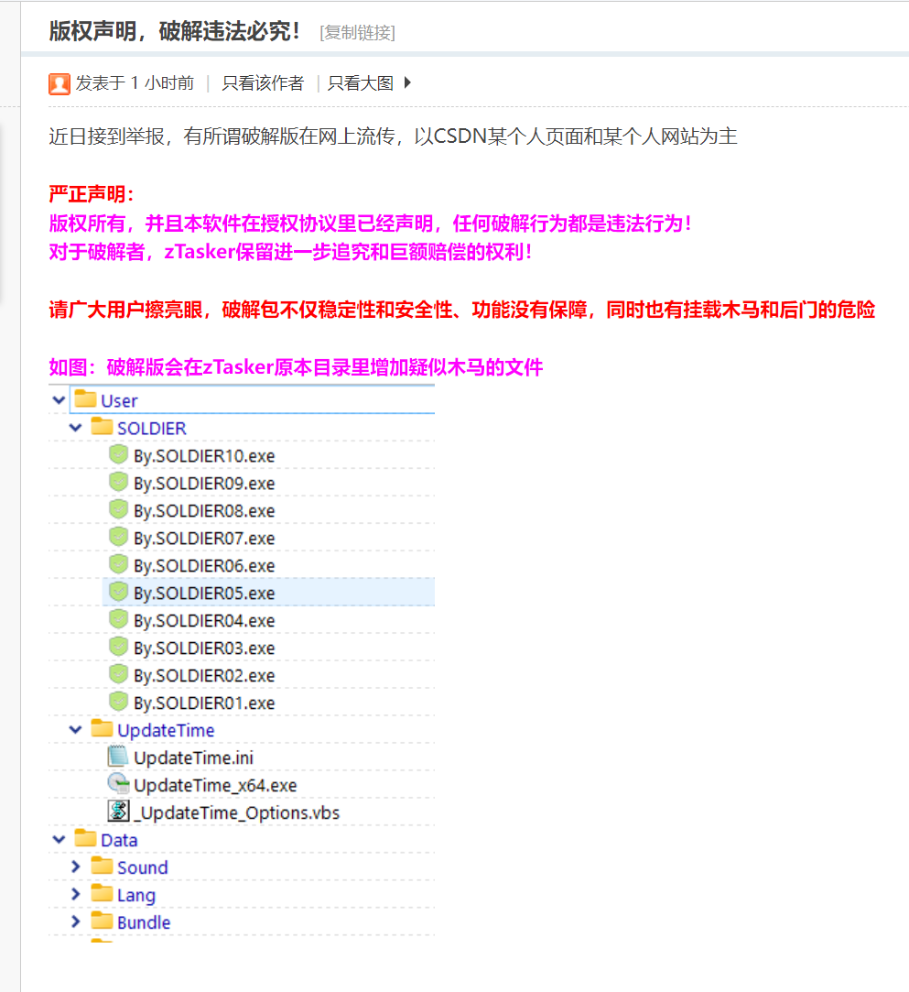The height and width of the screenshot is (992, 909).
Task: Click the Data folder icon
Action: (x=85, y=838)
